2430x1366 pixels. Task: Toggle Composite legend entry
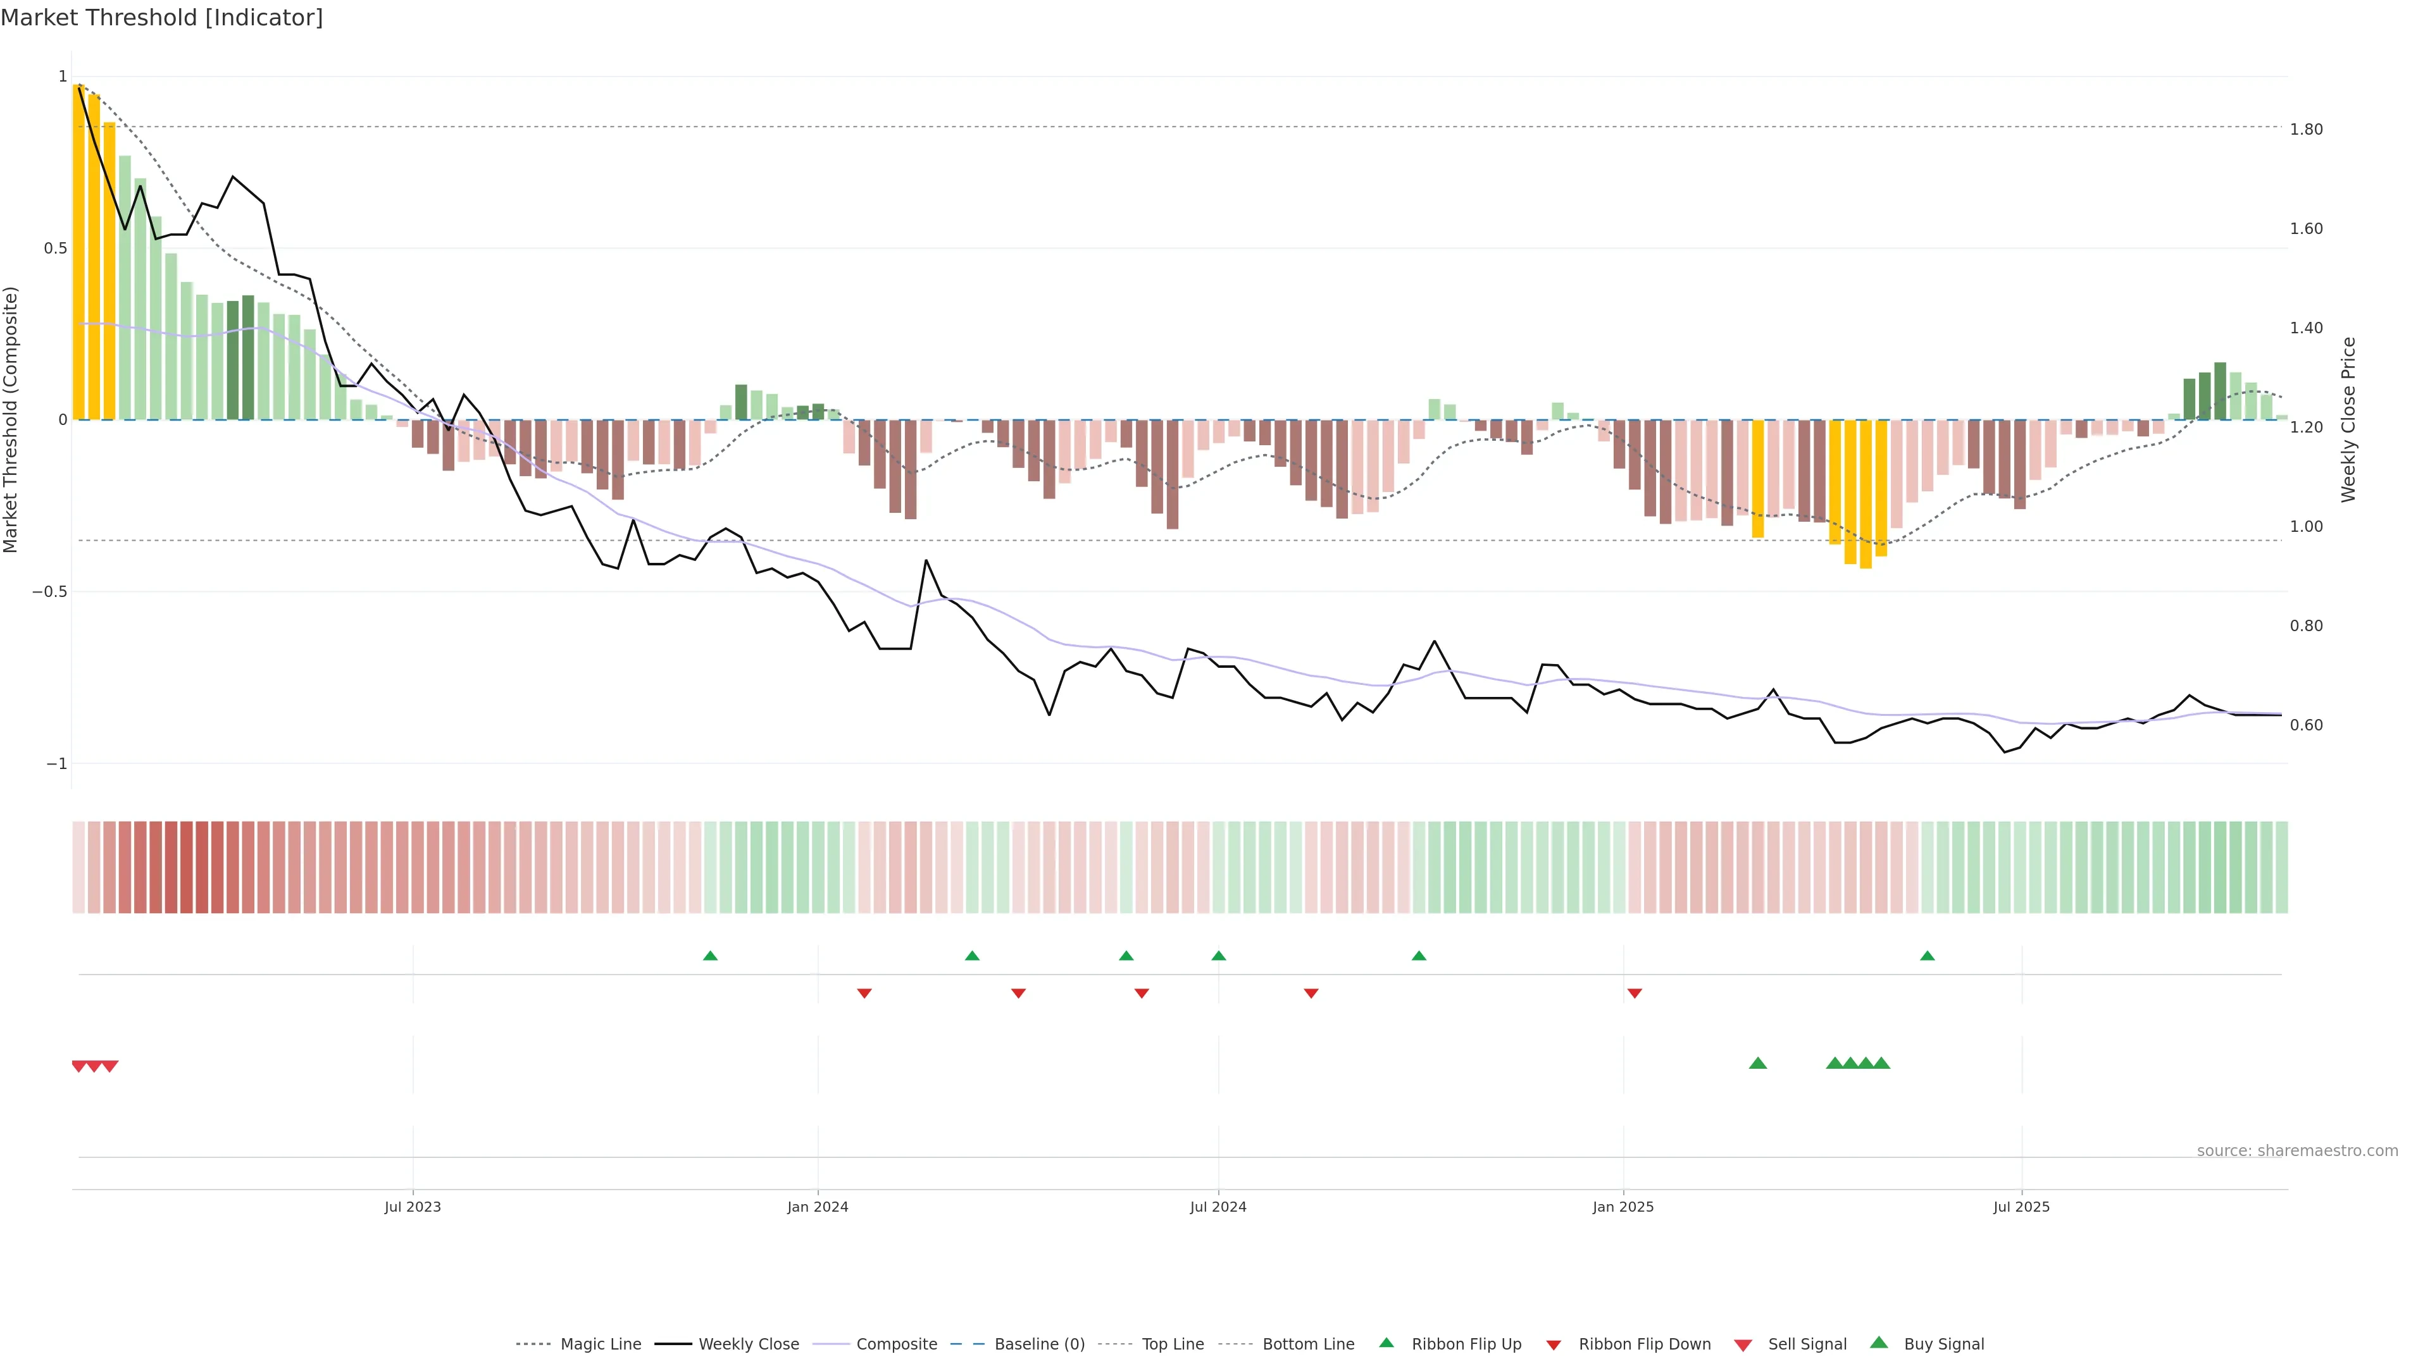click(x=896, y=1344)
